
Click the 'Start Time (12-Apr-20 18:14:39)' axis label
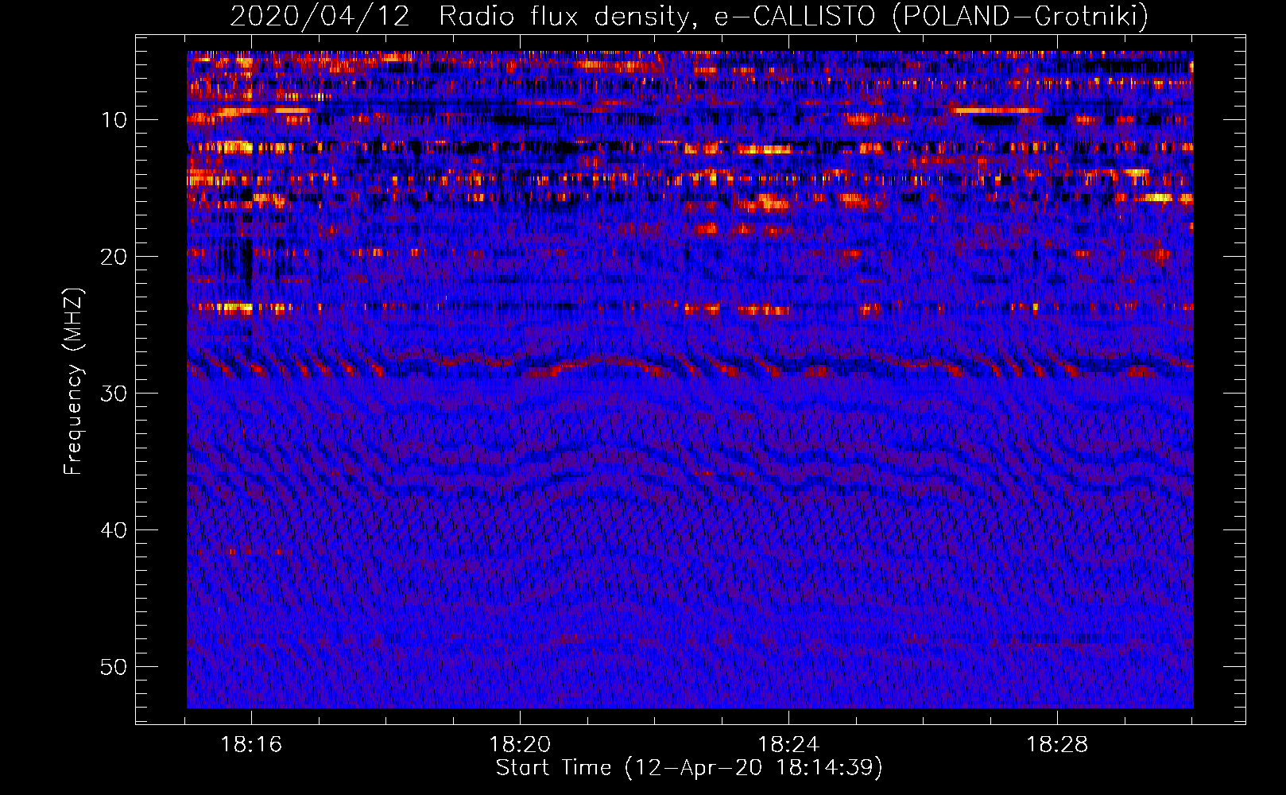689,768
